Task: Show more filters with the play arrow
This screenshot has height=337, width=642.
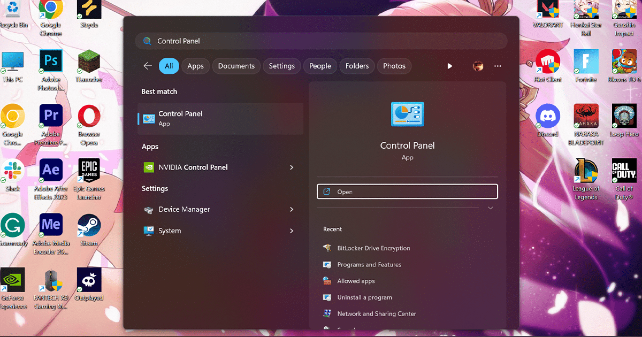Action: pyautogui.click(x=449, y=66)
